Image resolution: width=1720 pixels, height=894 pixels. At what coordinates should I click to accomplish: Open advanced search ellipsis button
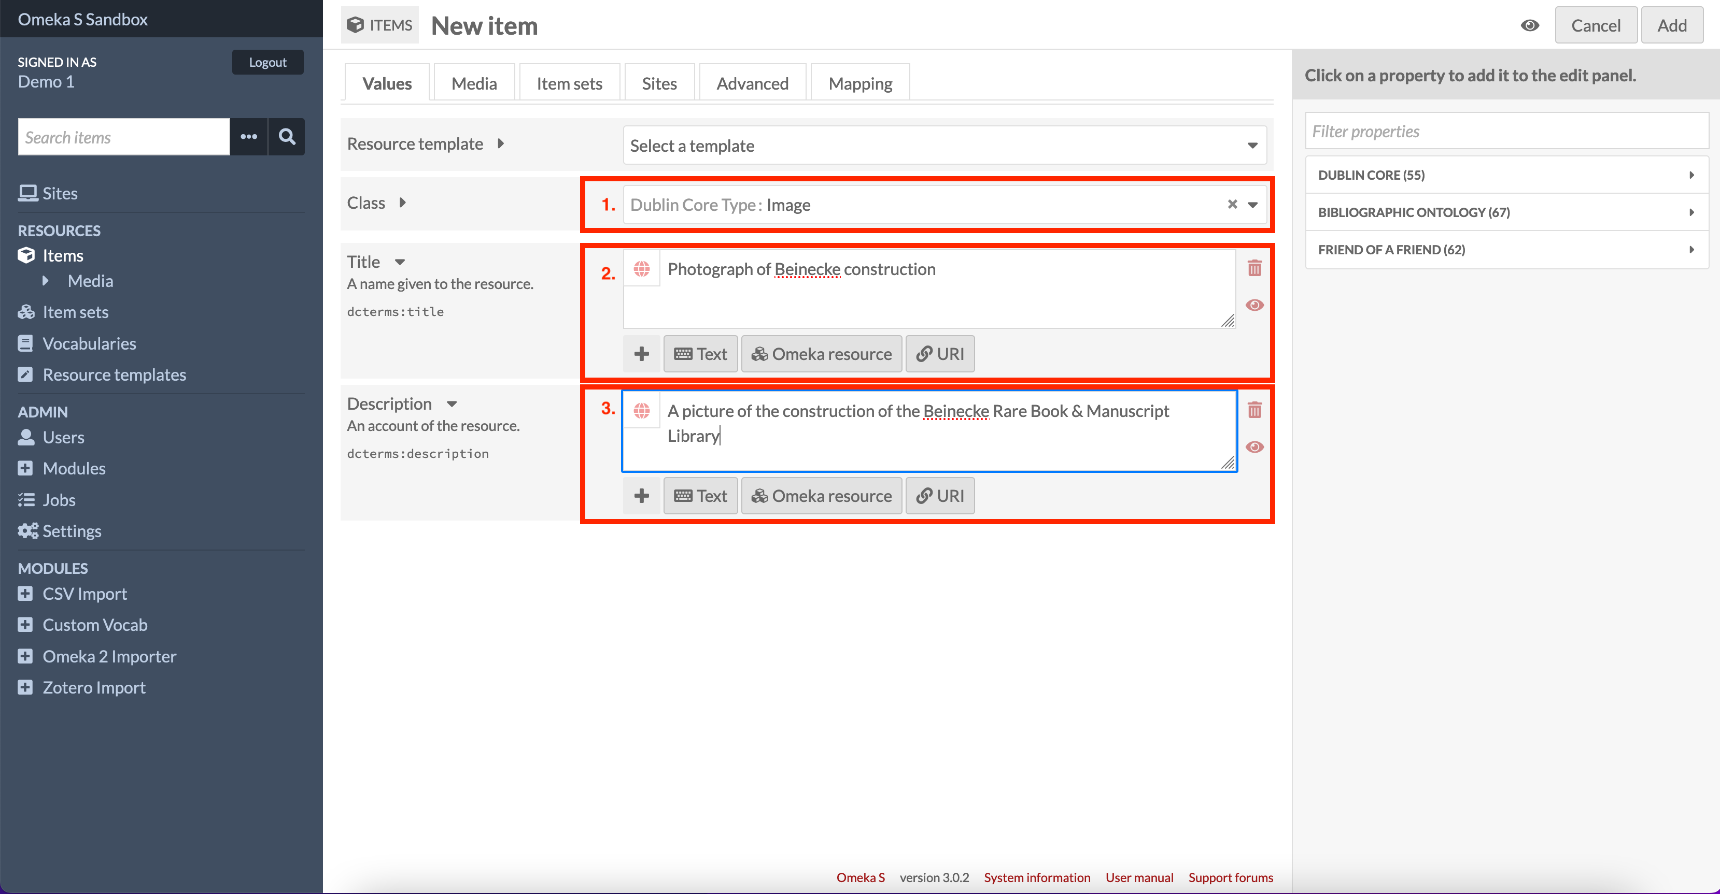(249, 137)
